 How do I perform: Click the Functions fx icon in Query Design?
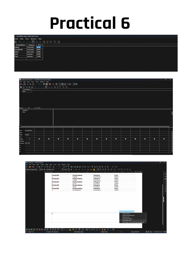[60, 84]
